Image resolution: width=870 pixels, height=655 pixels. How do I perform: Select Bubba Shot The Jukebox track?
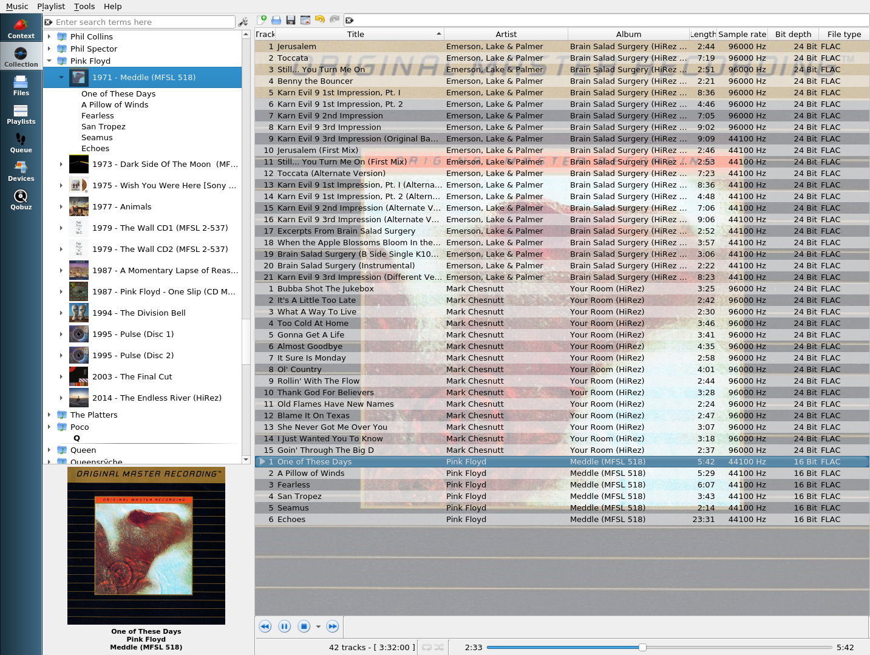pos(562,288)
